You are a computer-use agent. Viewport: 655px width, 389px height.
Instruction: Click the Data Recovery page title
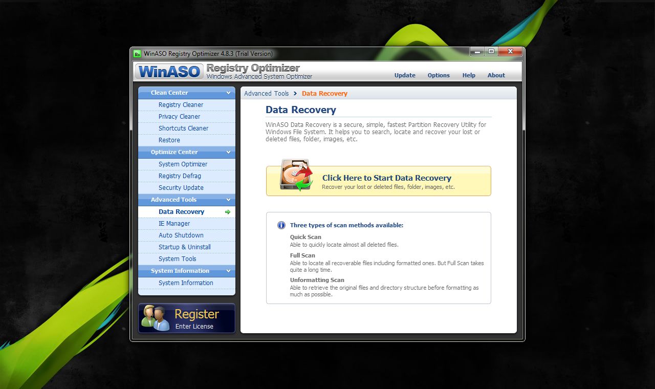point(301,110)
